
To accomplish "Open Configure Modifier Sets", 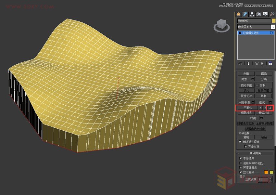I will tap(270, 63).
